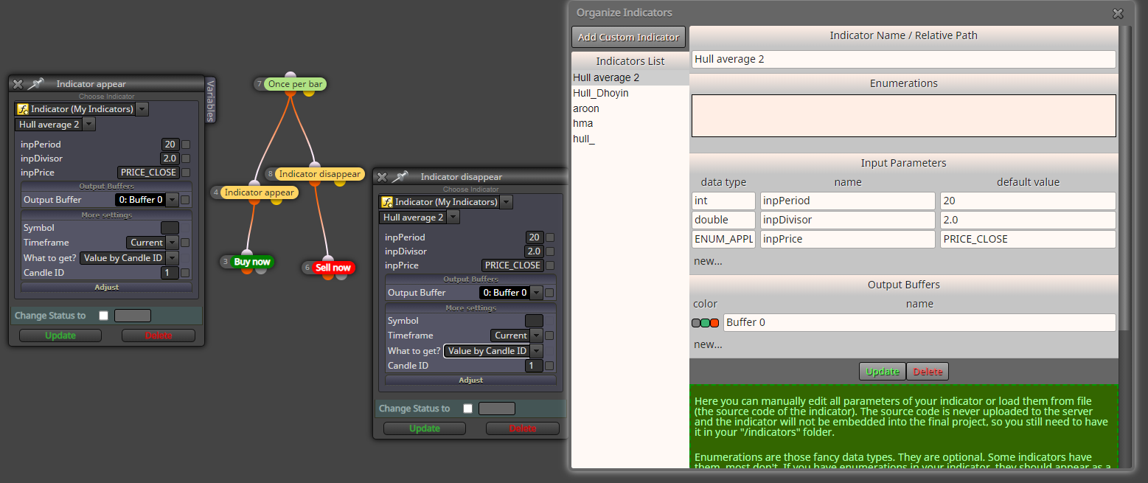
Task: Close the Indicator appear panel
Action: click(x=18, y=84)
